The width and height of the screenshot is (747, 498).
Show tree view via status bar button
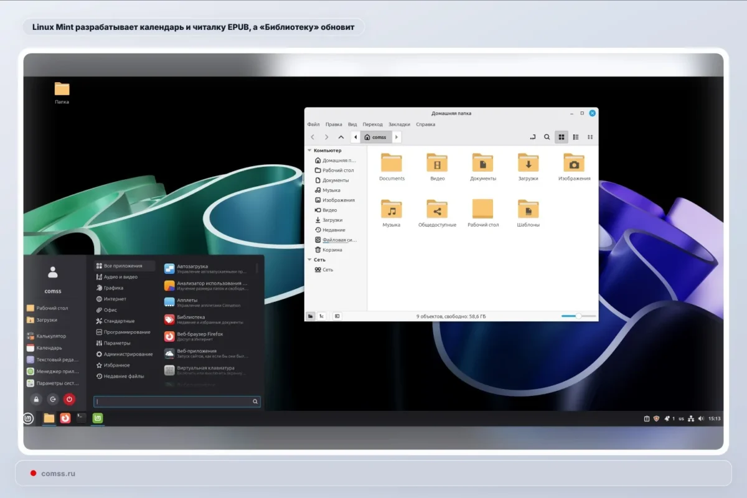(x=322, y=316)
